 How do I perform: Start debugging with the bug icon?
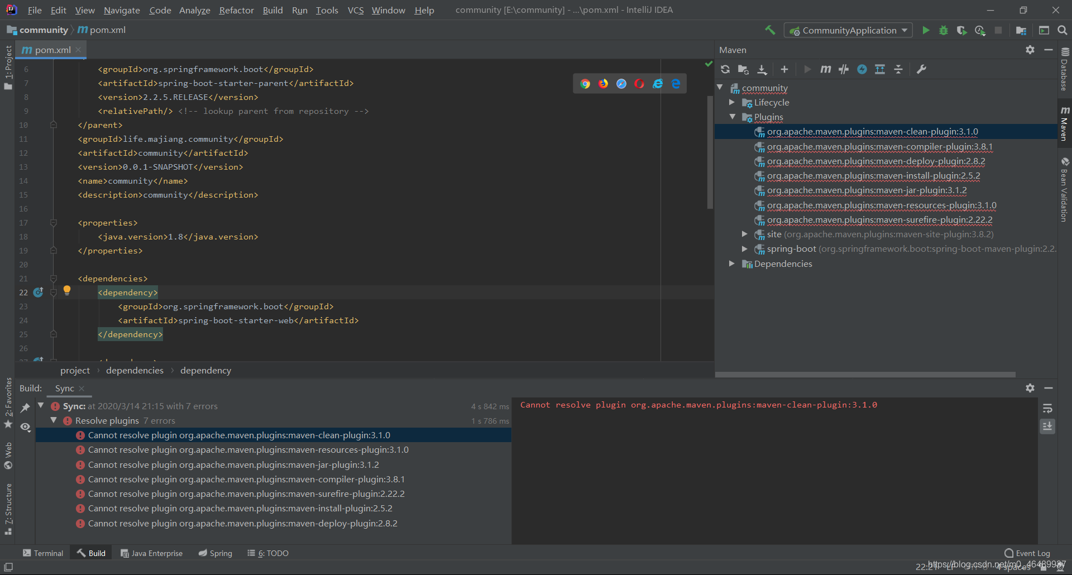[944, 30]
